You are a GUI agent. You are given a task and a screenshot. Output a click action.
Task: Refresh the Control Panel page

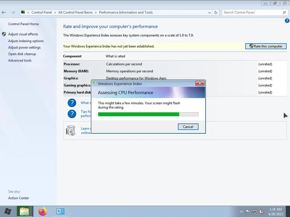tap(216, 12)
